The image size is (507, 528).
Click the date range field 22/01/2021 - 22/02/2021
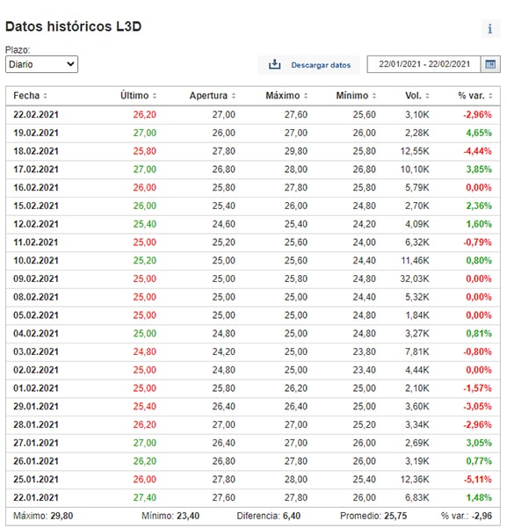424,64
